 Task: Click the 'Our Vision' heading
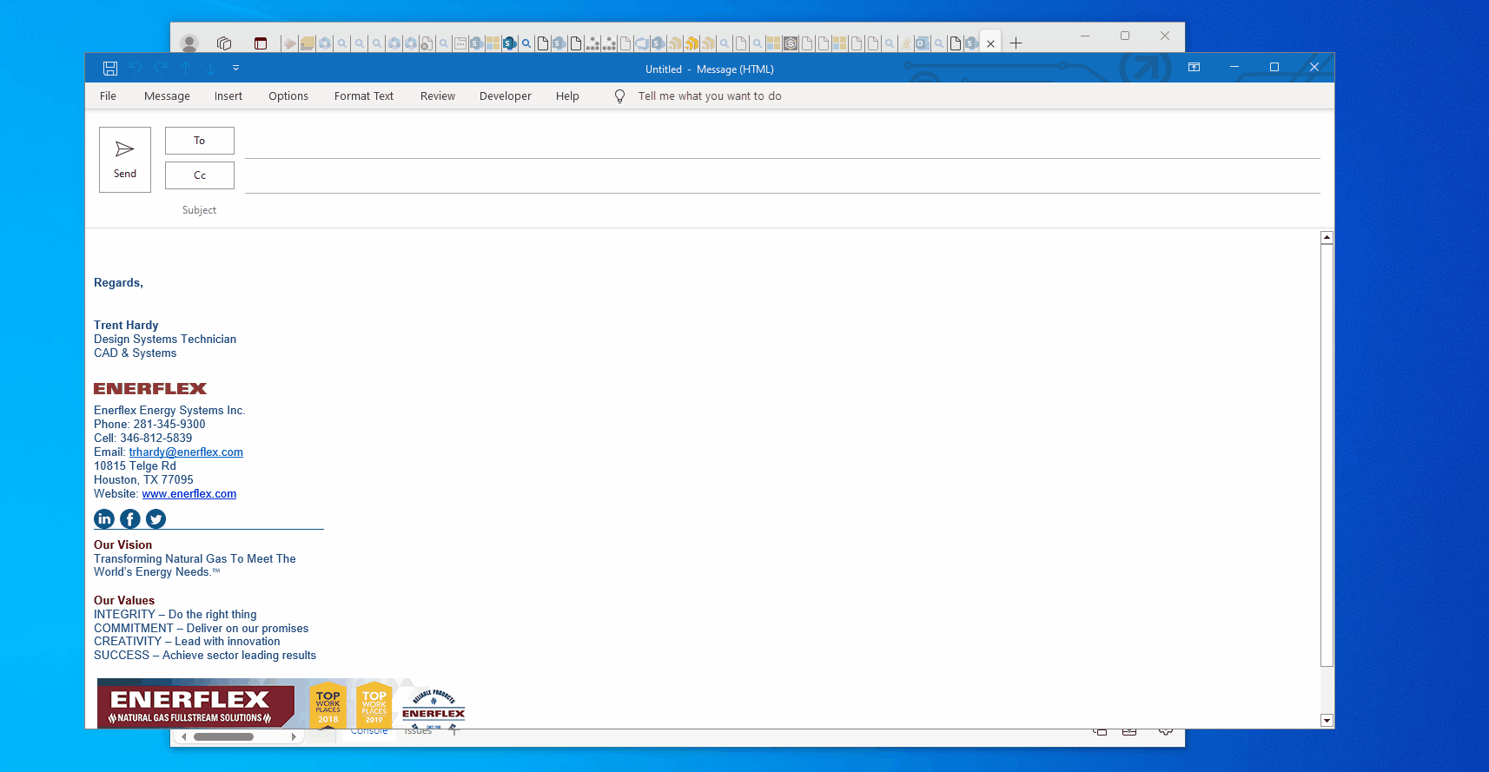(x=122, y=545)
